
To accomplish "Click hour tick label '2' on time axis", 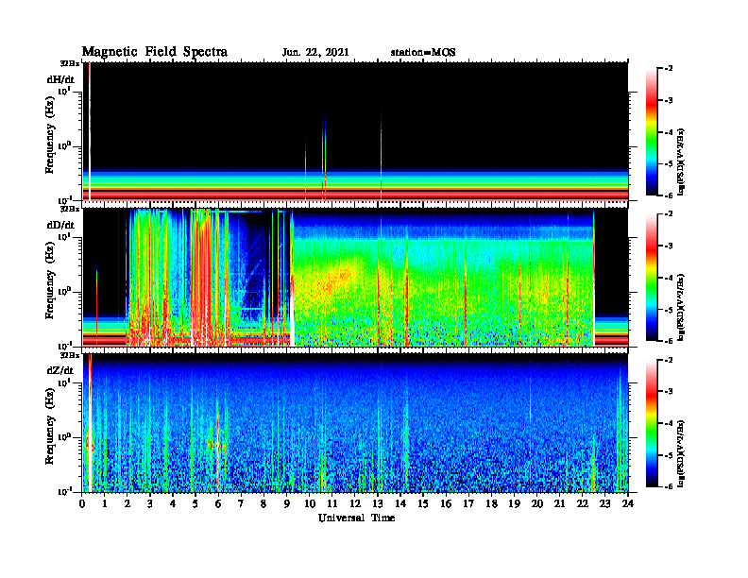I will pos(127,504).
